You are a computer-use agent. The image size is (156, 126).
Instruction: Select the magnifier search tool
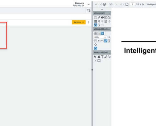[x=99, y=21]
